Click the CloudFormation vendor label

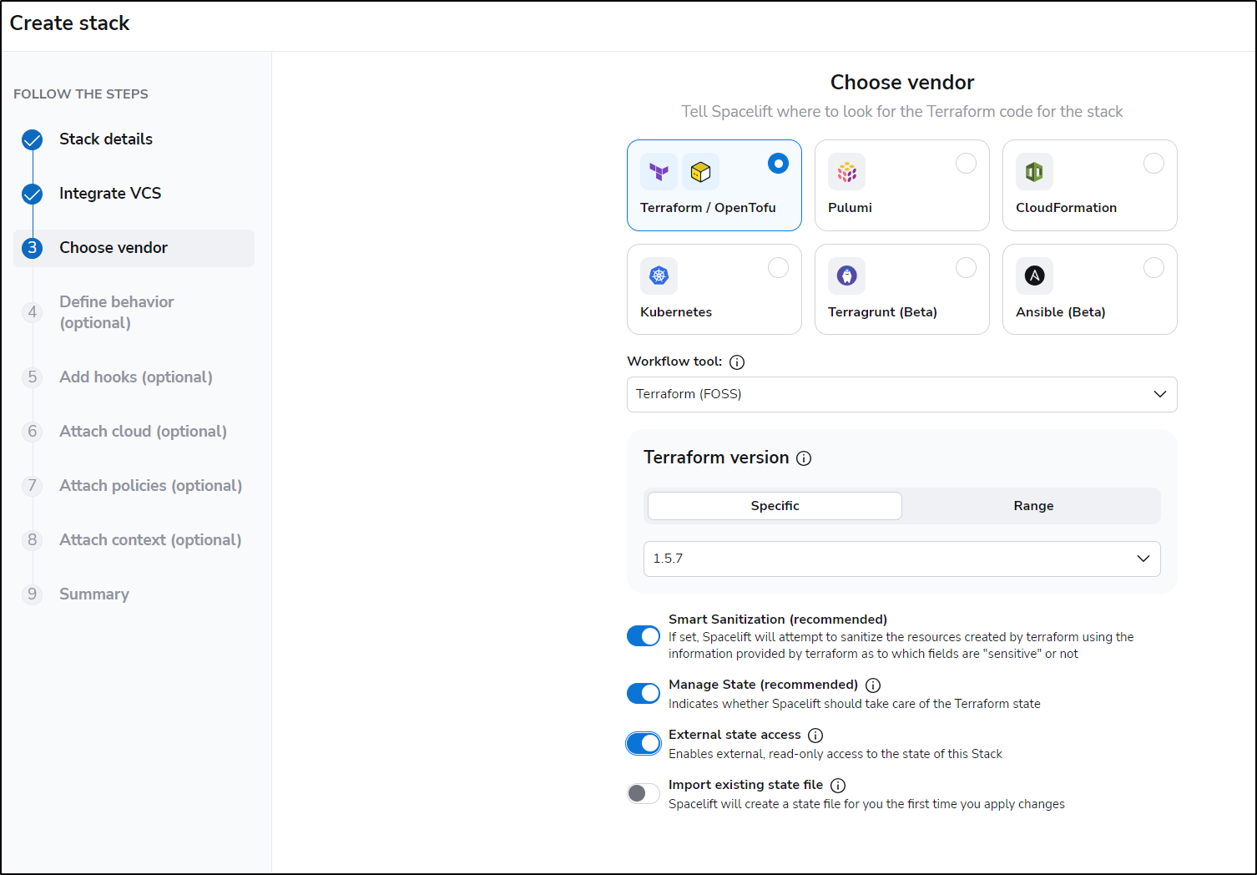point(1066,208)
